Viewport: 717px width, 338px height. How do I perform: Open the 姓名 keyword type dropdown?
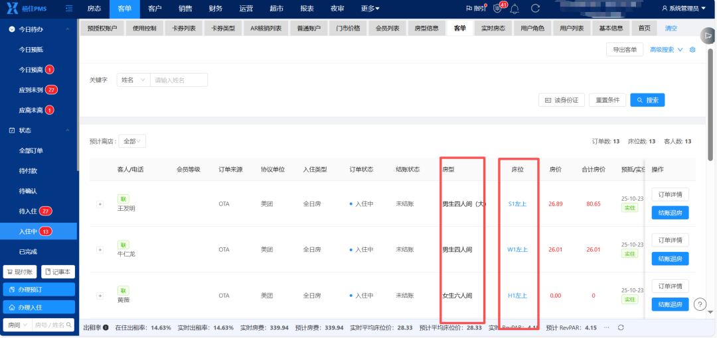pyautogui.click(x=133, y=80)
